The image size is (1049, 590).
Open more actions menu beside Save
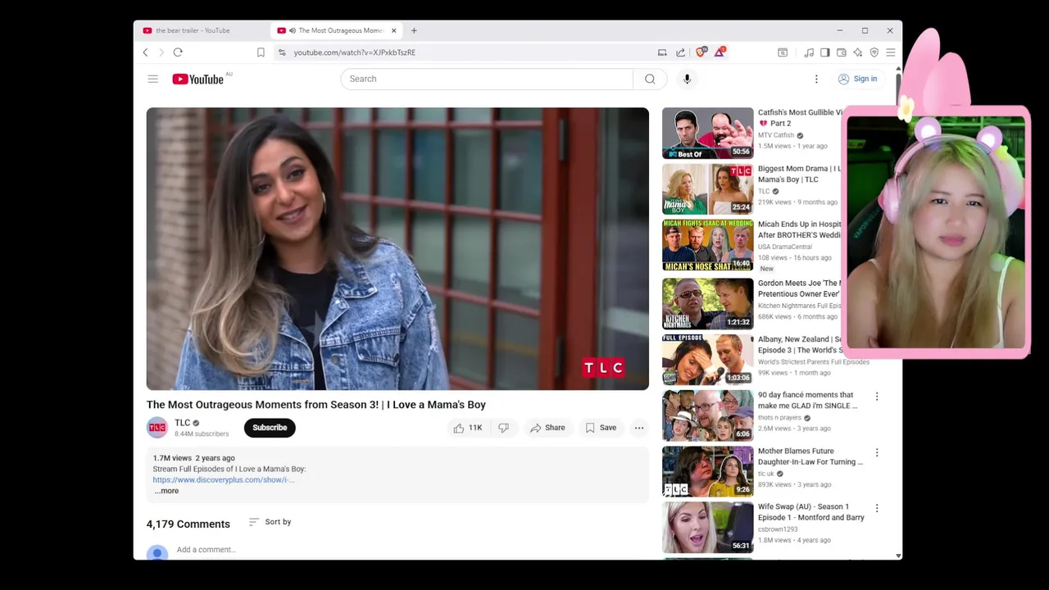point(639,428)
